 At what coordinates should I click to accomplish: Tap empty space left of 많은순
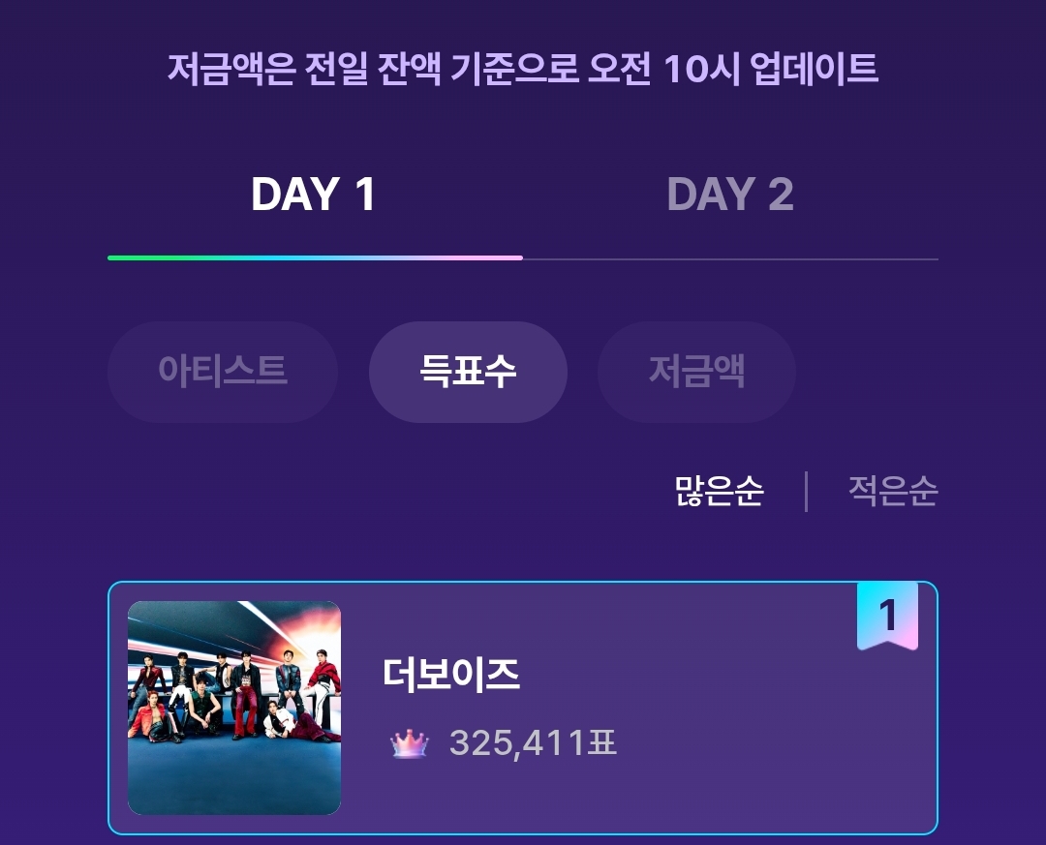click(484, 492)
